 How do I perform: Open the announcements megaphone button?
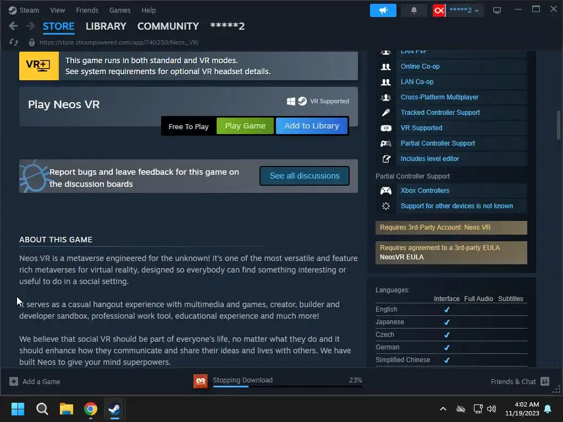click(383, 10)
